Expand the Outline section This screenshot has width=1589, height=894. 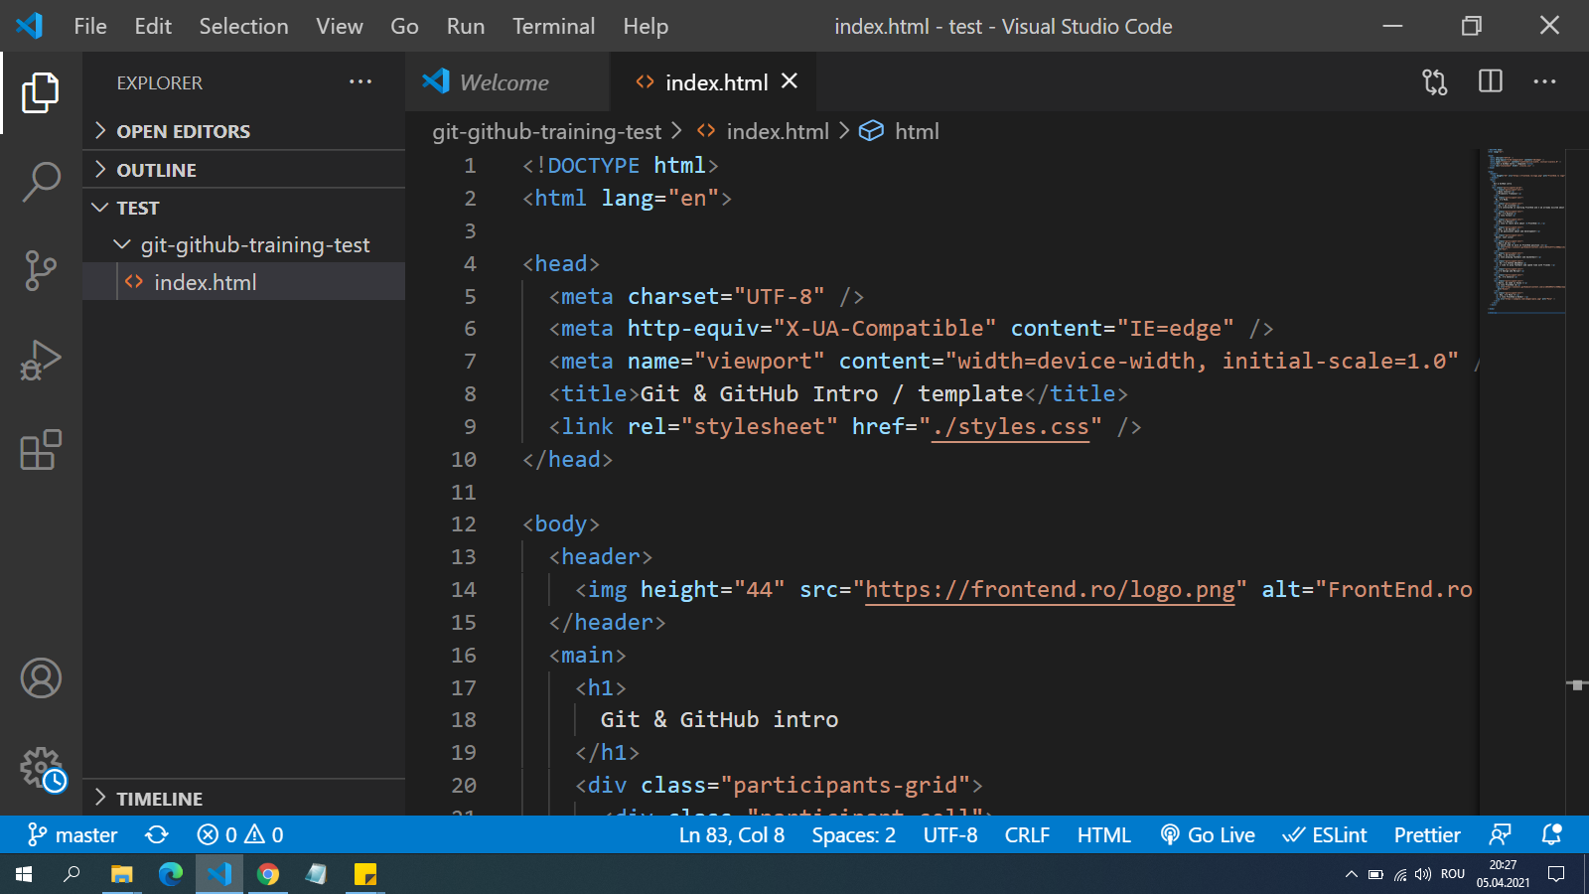pyautogui.click(x=156, y=170)
